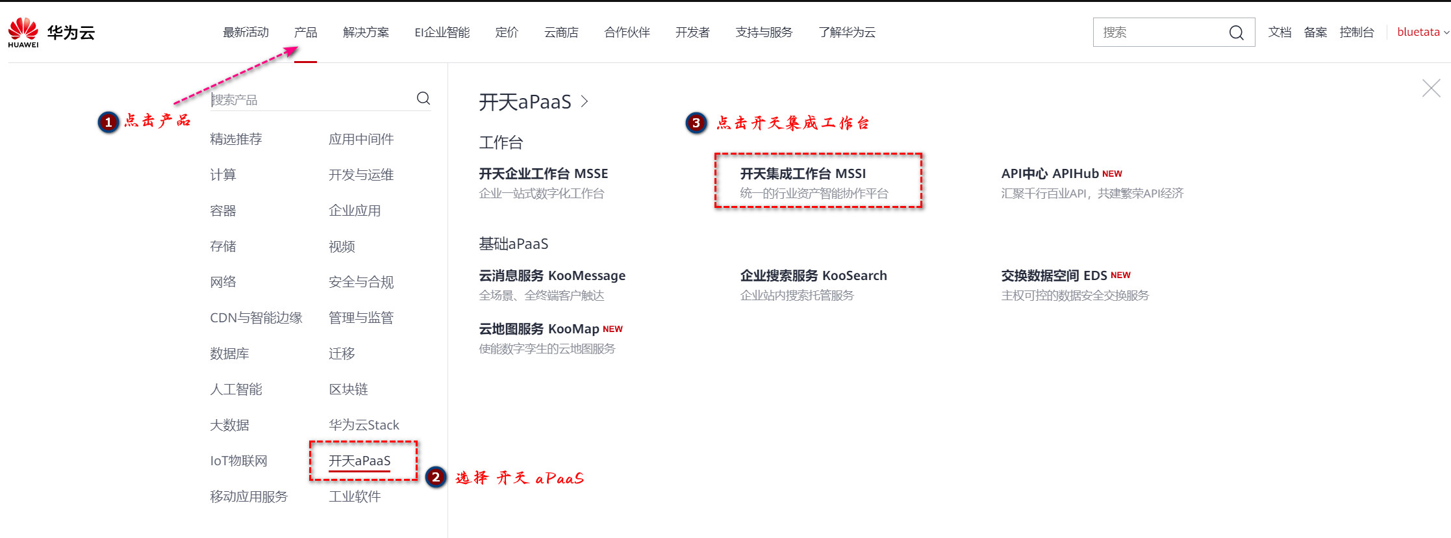Click the 企业一站式数字化工作台 description
Screen dimensions: 1451x538
coord(542,194)
